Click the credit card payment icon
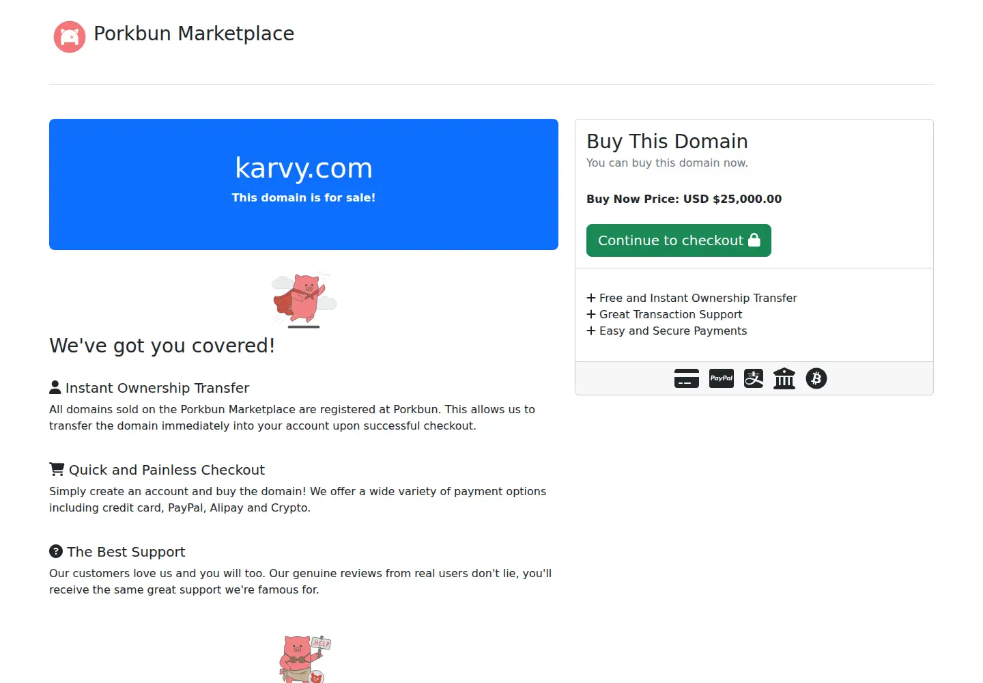This screenshot has height=683, width=983. pyautogui.click(x=687, y=378)
